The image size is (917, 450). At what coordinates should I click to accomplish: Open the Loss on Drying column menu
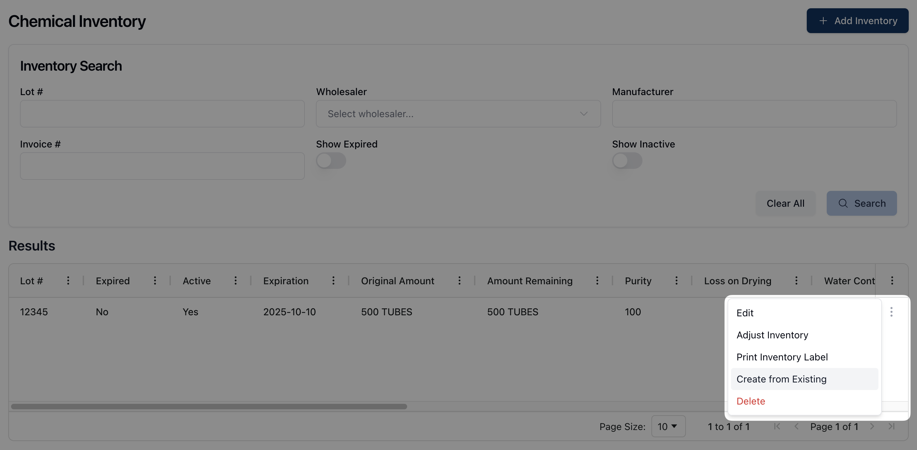[x=796, y=280]
